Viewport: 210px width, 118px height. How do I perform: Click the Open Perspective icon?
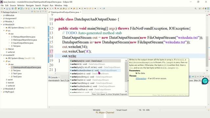tap(200, 9)
